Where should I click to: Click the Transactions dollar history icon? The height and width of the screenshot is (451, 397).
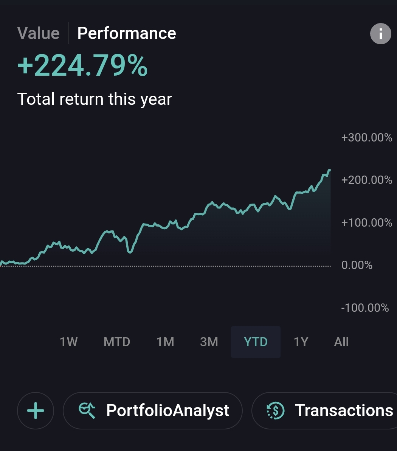tap(275, 411)
